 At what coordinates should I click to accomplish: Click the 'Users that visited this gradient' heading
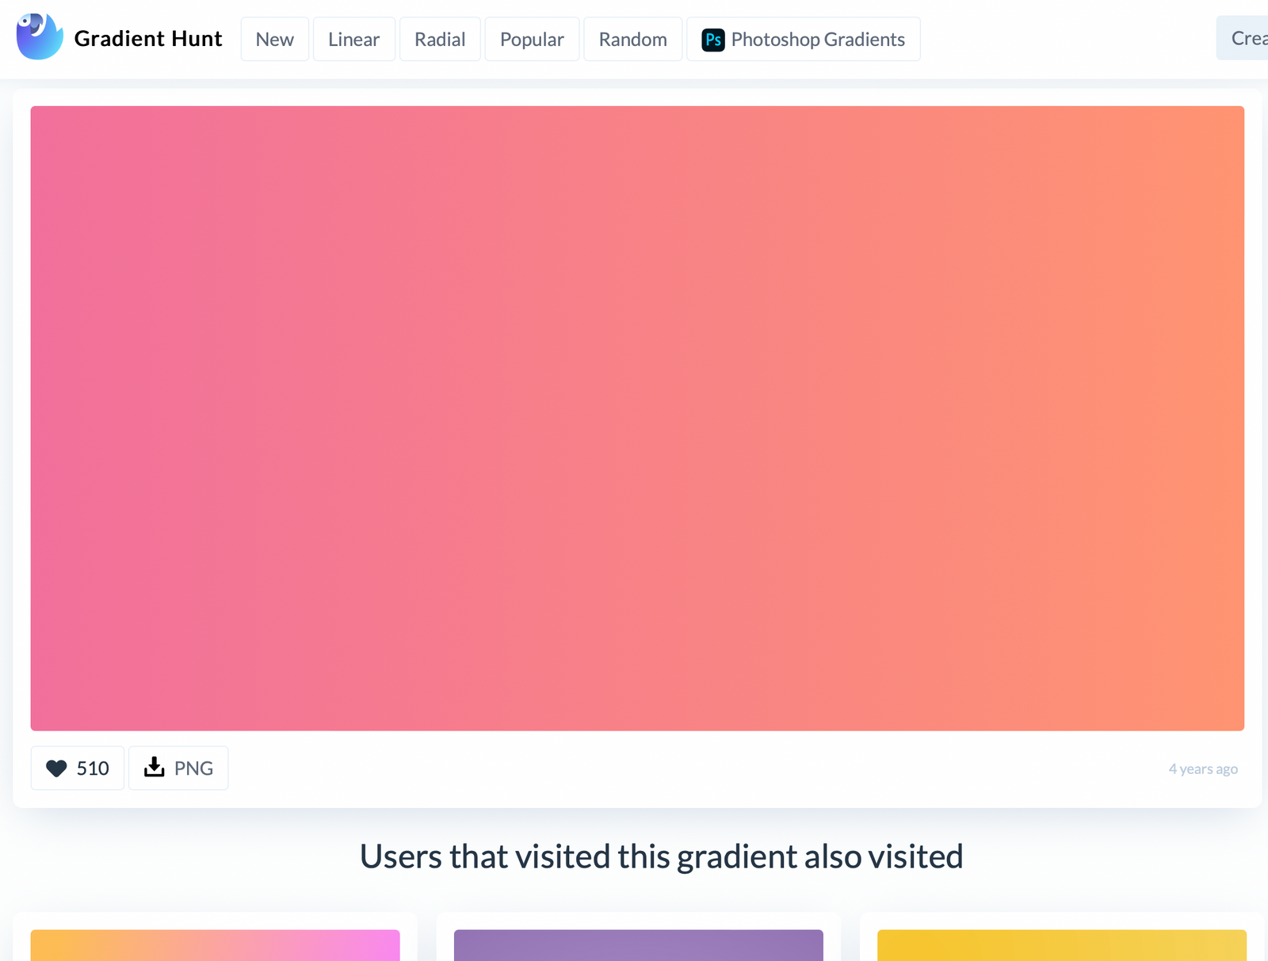661,856
